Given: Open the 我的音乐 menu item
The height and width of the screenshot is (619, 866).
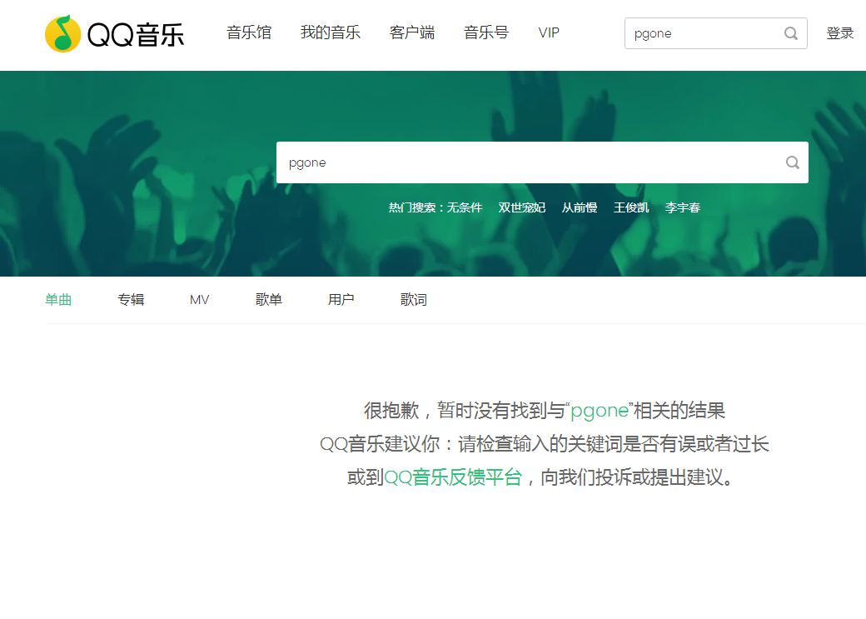Looking at the screenshot, I should pos(330,32).
